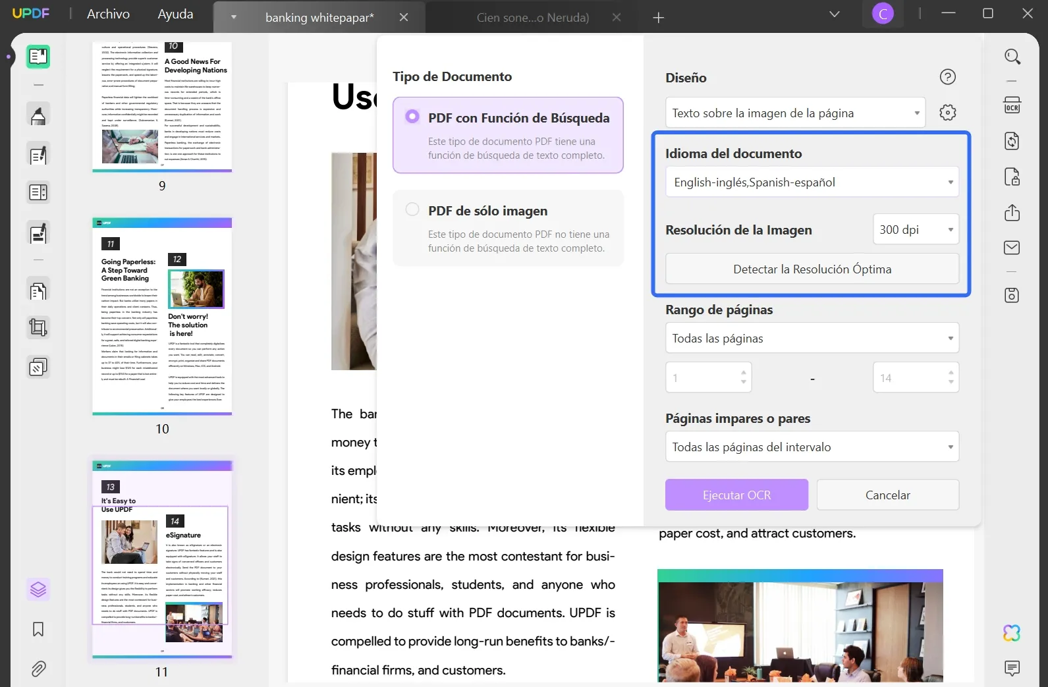
Task: Select PDF de sólo imagen radio
Action: [412, 209]
